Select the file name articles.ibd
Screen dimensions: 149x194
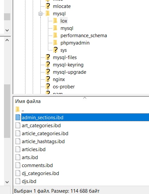pyautogui.click(x=34, y=149)
